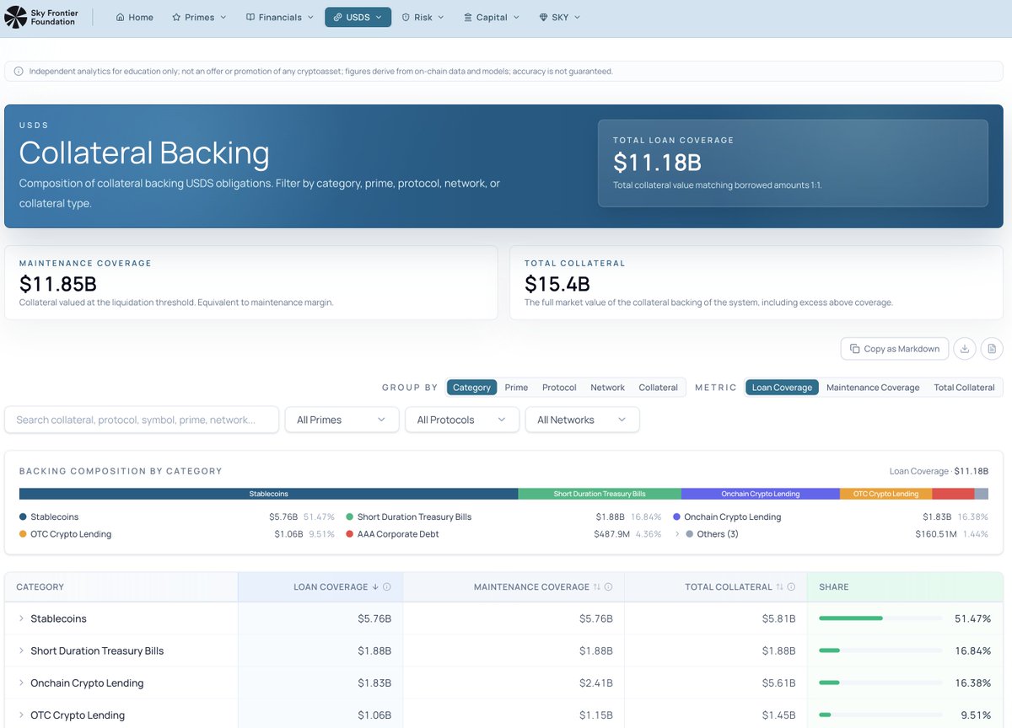The height and width of the screenshot is (728, 1012).
Task: Click the Category column header
Action: click(x=121, y=587)
